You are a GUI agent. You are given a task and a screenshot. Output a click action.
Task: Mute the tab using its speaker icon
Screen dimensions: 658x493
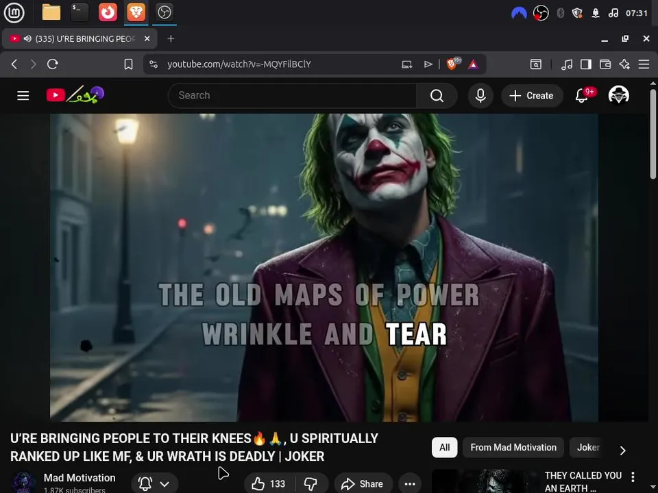(27, 38)
